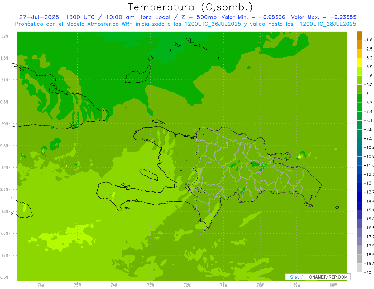This screenshot has width=374, height=289.
Task: Click the "ONAMET/REP.DOM." legend box
Action: pos(318,277)
